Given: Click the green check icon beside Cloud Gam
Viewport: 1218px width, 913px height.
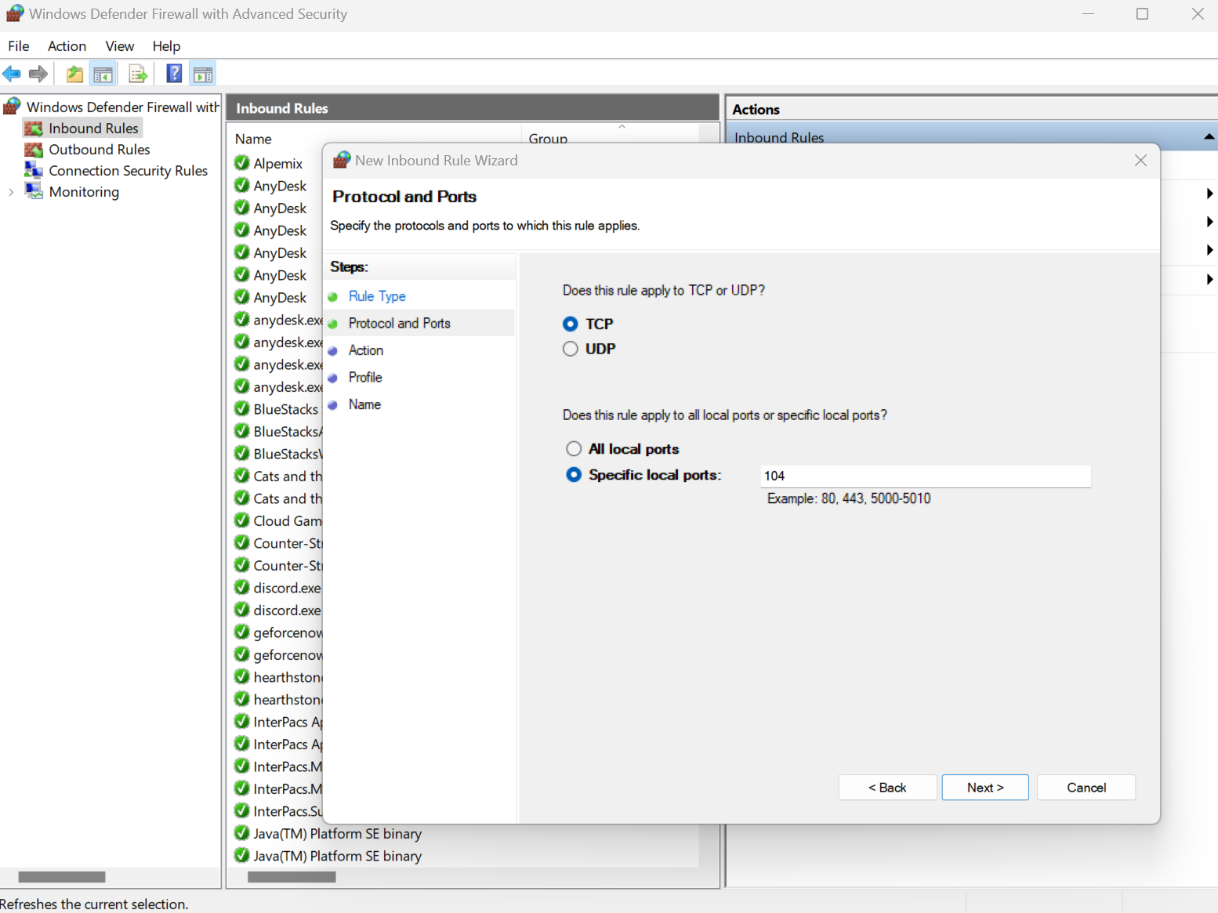Looking at the screenshot, I should click(242, 520).
